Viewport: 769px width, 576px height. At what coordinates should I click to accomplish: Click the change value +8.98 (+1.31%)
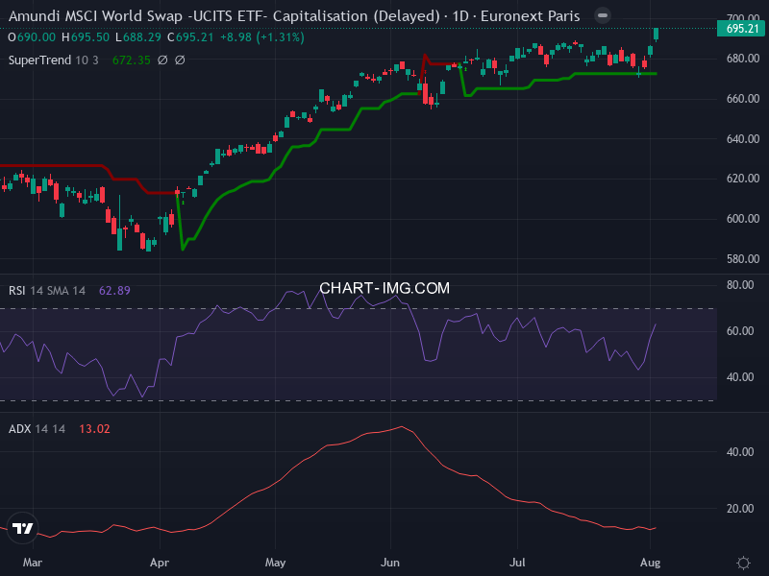tap(262, 37)
